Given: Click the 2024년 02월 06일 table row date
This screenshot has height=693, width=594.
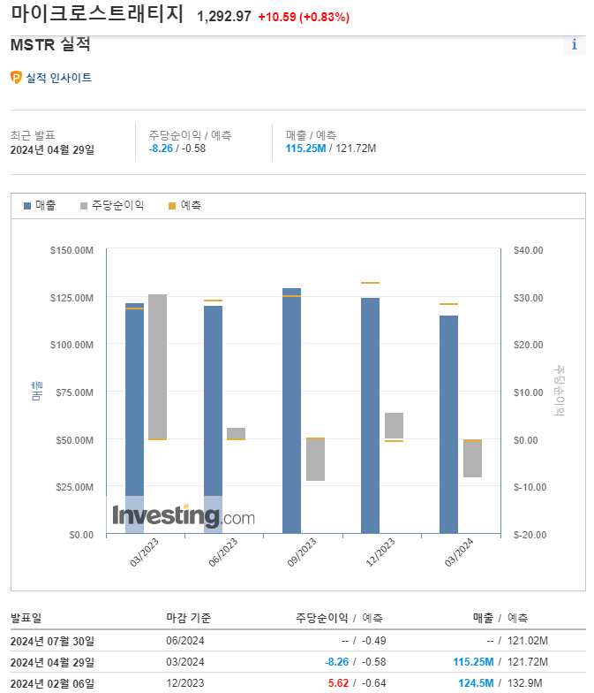Looking at the screenshot, I should [53, 683].
